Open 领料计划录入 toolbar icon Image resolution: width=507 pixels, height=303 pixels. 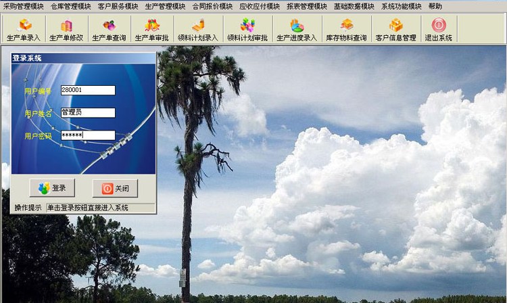coord(198,29)
